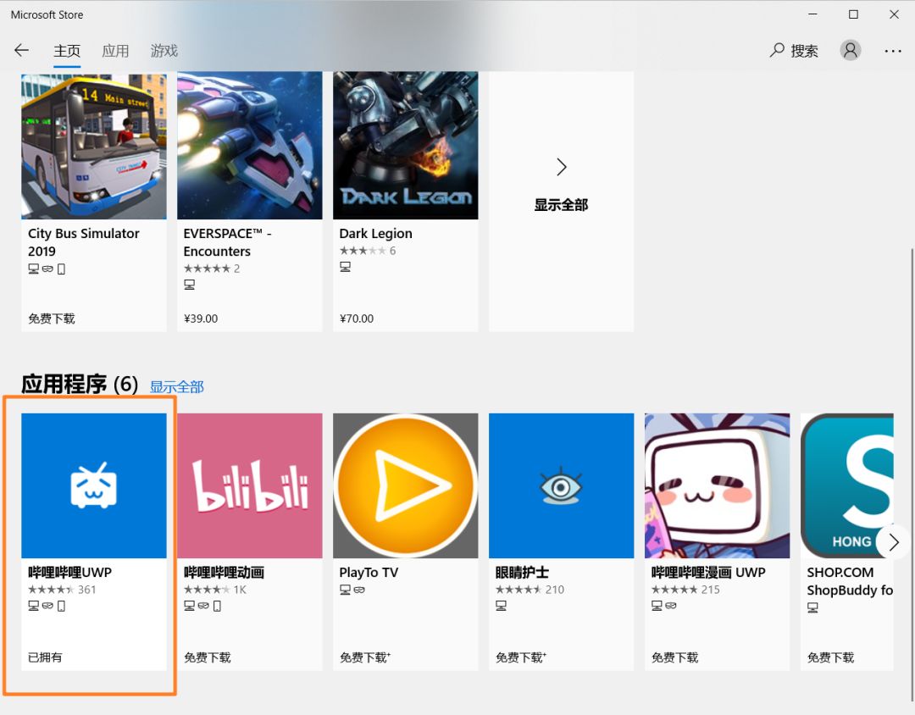Open the 哔哩哔哩漫画 UWP app icon
The width and height of the screenshot is (915, 715).
coord(718,485)
